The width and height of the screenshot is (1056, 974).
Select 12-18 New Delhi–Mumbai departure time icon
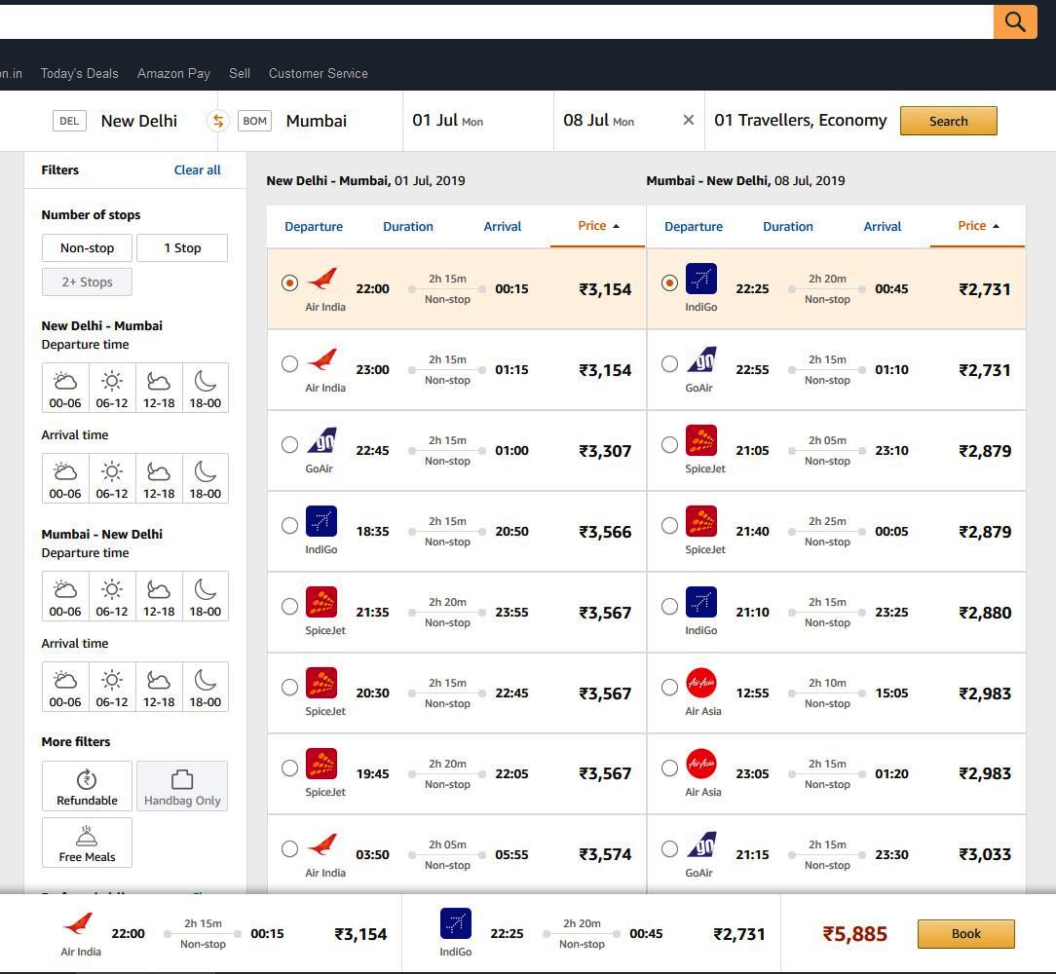(x=159, y=388)
